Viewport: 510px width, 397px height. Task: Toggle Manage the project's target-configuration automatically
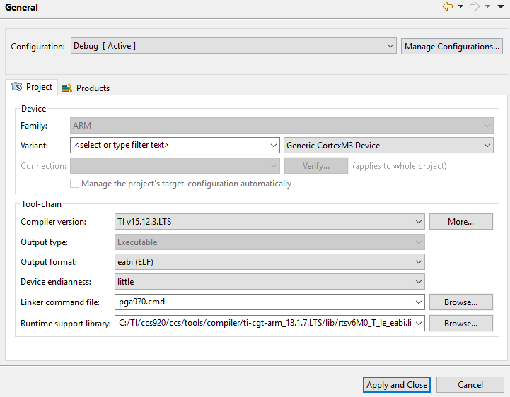tap(74, 184)
